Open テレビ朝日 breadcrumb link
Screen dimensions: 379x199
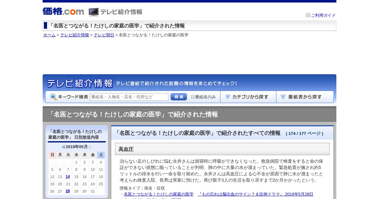[x=104, y=35]
